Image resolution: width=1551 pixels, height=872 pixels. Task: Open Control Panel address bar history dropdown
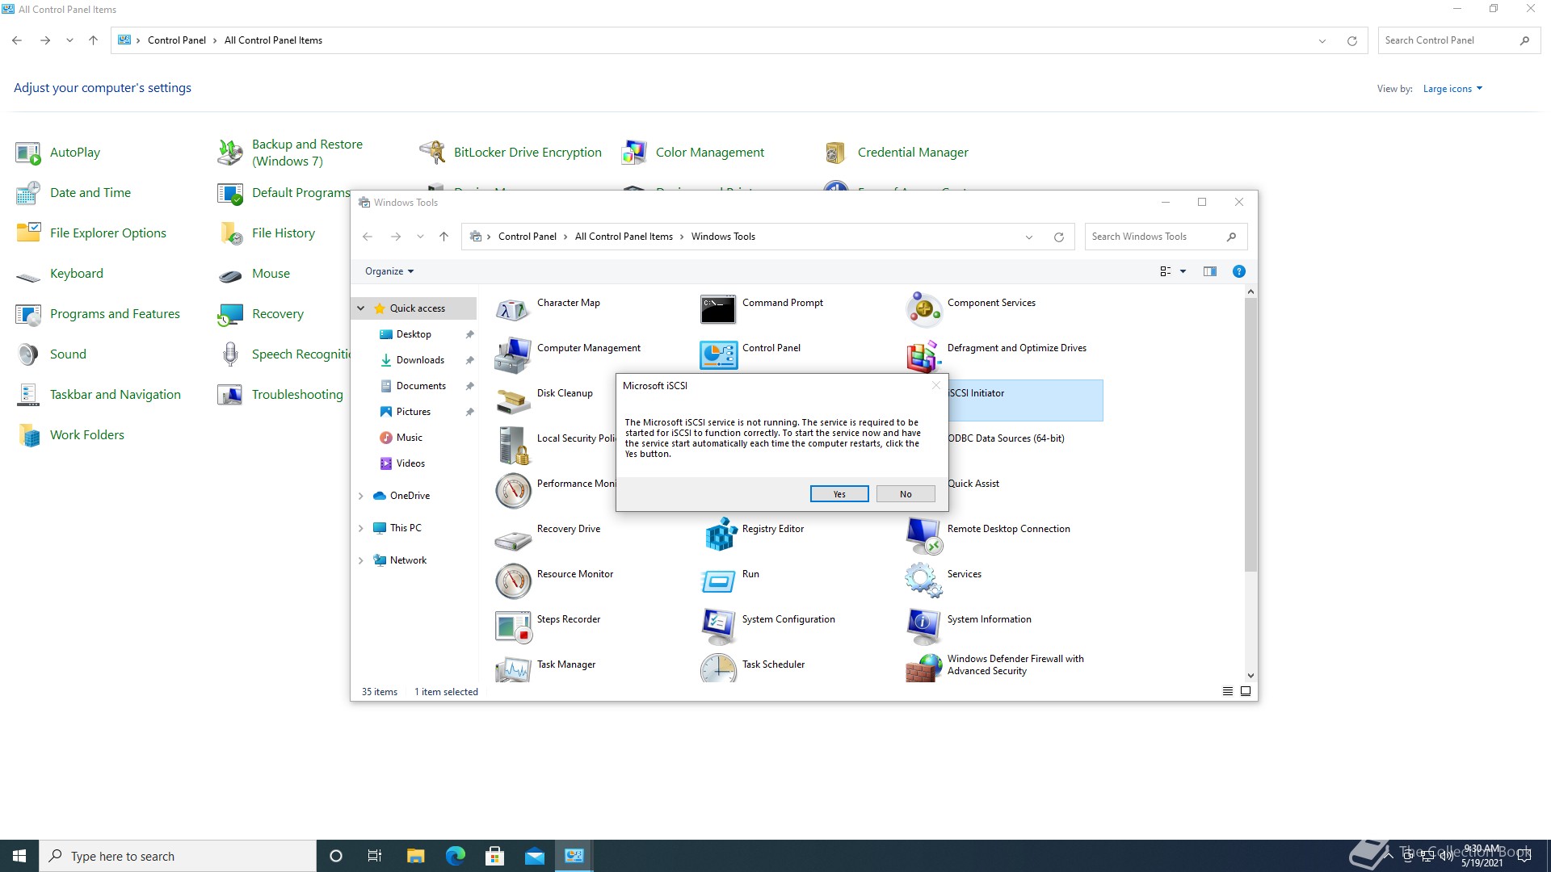[x=1322, y=40]
